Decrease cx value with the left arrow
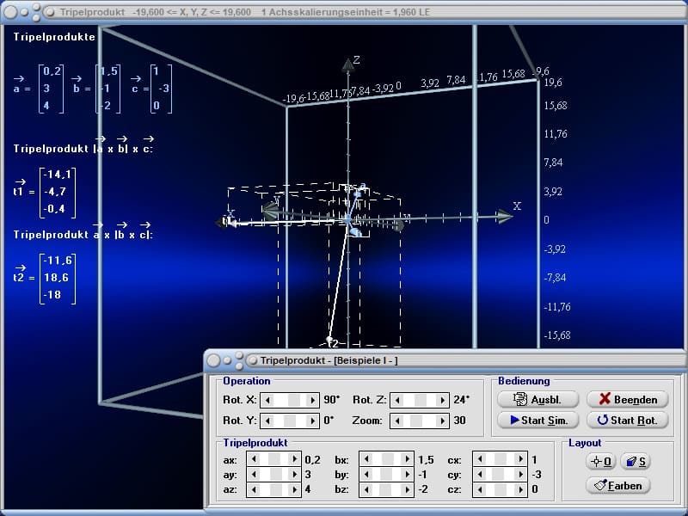This screenshot has width=688, height=516. tap(480, 459)
